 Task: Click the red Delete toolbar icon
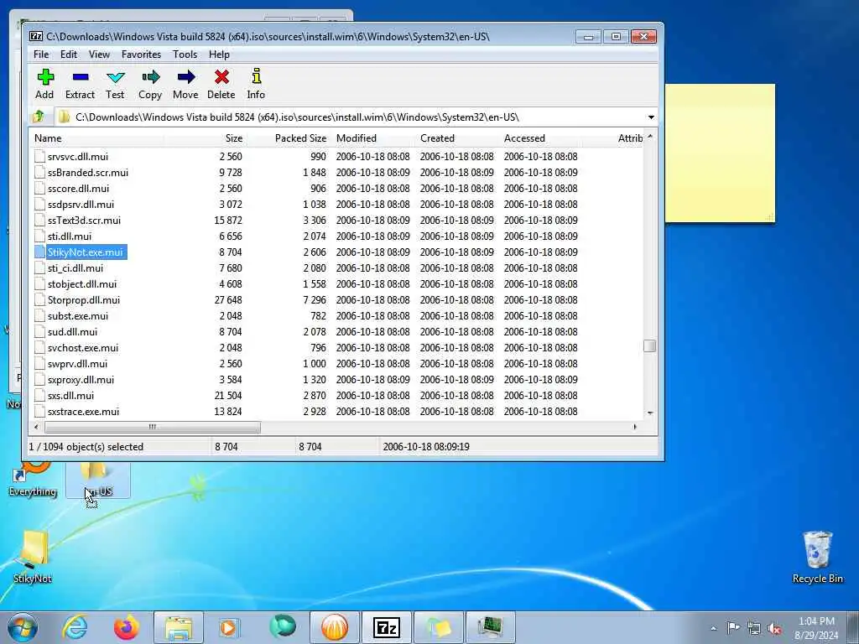coord(221,77)
